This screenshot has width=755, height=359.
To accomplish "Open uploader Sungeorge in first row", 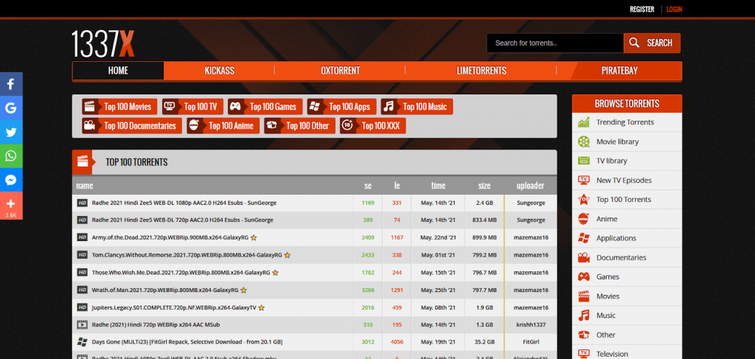I will (x=531, y=203).
